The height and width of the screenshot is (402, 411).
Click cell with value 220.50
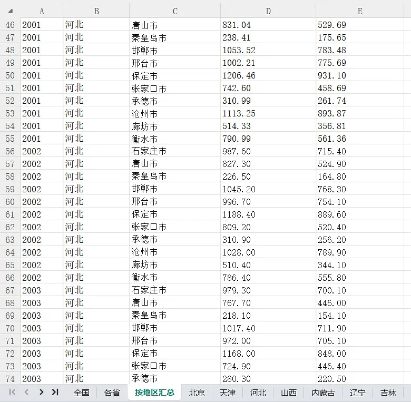[360, 379]
